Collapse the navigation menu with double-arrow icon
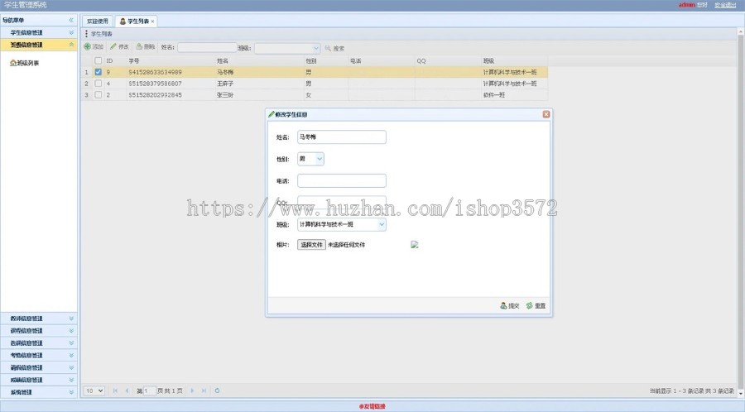745x412 pixels. pos(71,20)
